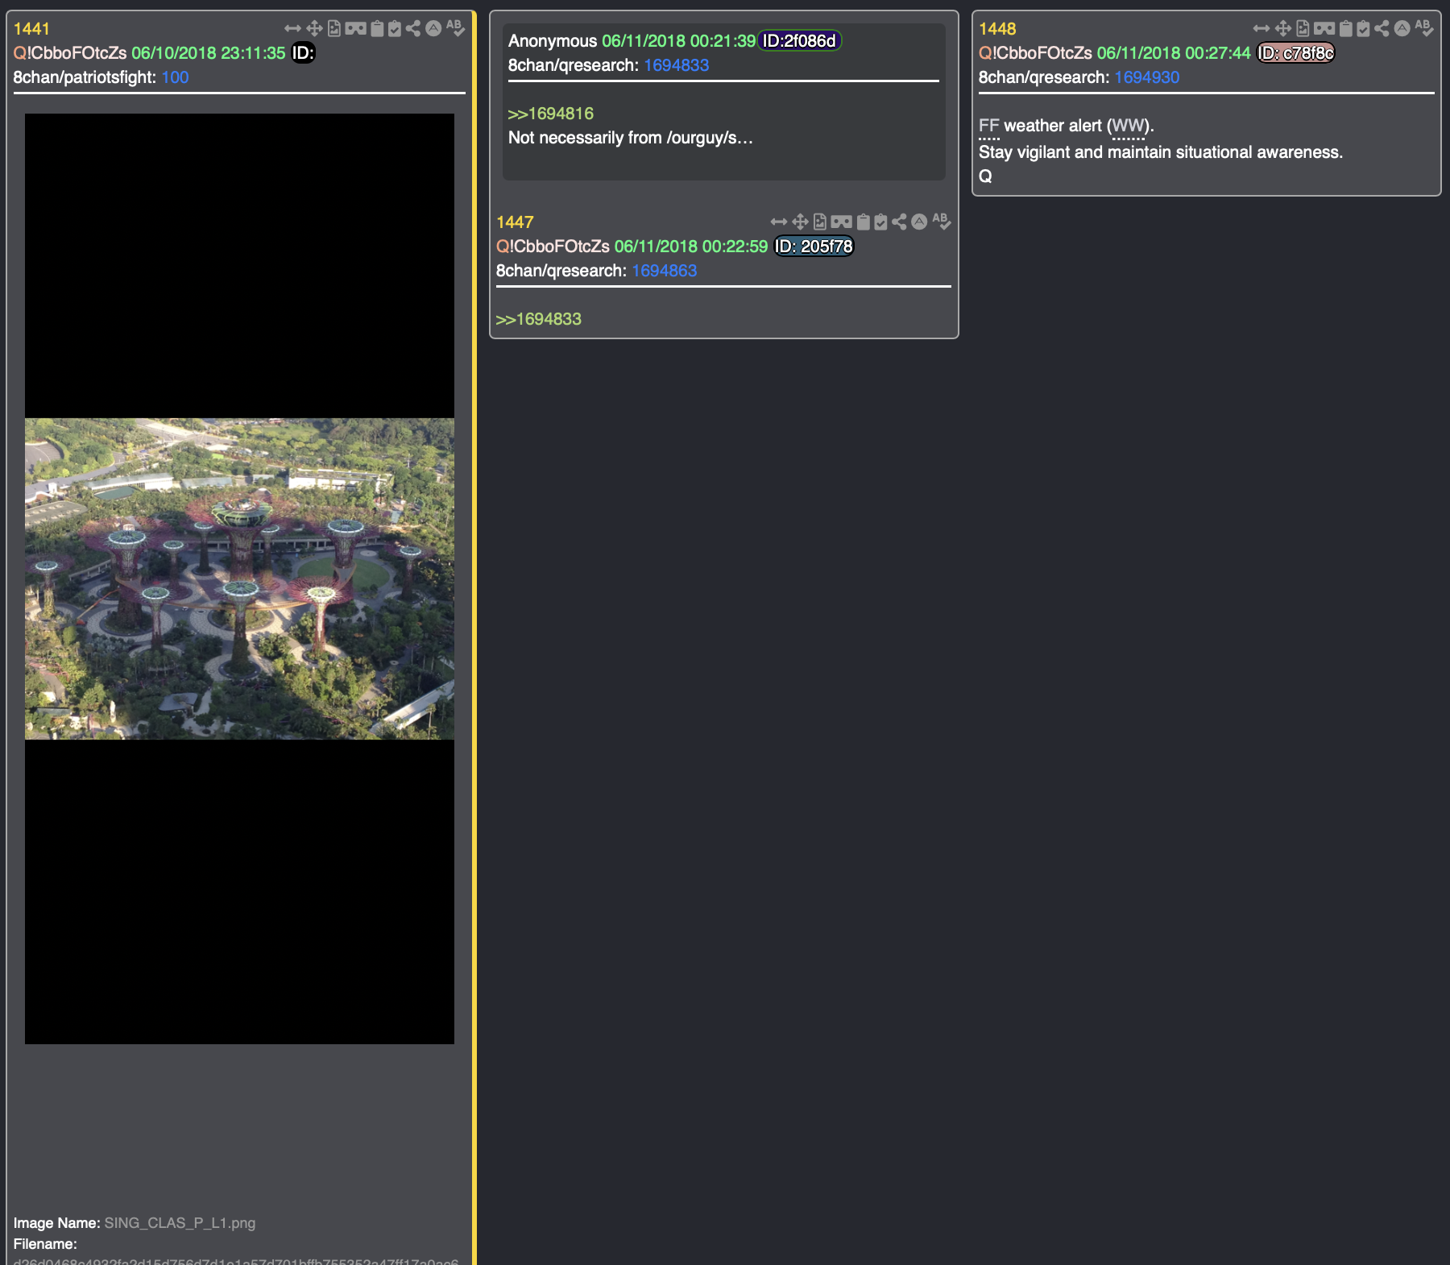The width and height of the screenshot is (1450, 1265).
Task: Click post number 1441
Action: coord(31,29)
